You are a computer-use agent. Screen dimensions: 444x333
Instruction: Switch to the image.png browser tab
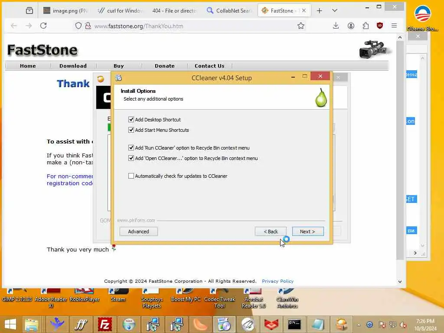coord(66,11)
